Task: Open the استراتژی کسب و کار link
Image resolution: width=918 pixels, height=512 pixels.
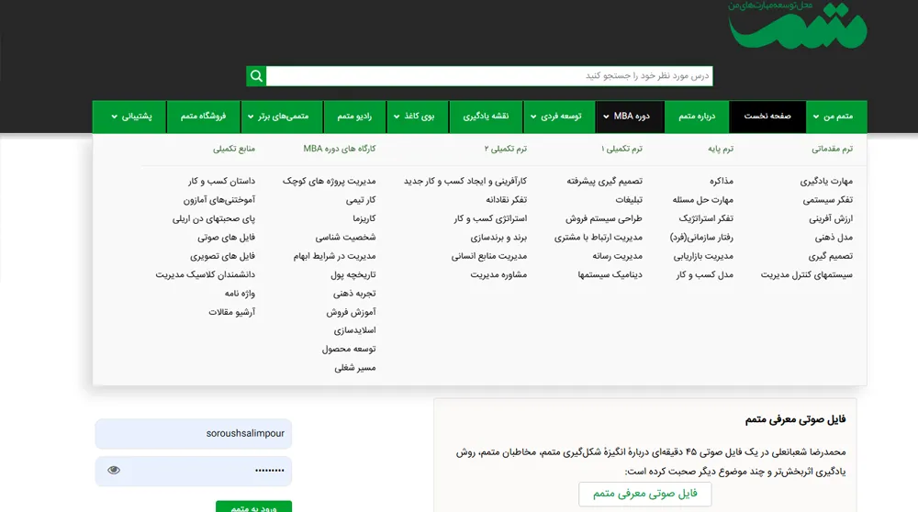Action: [x=490, y=219]
